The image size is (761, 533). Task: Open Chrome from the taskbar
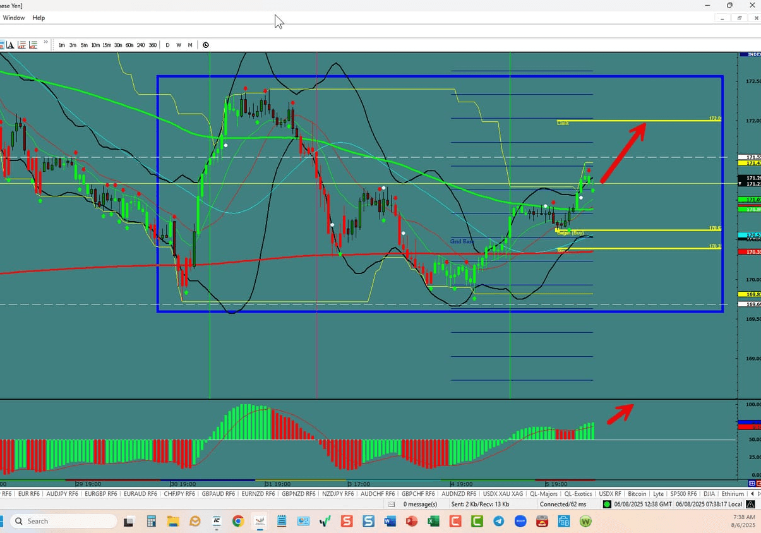(237, 521)
